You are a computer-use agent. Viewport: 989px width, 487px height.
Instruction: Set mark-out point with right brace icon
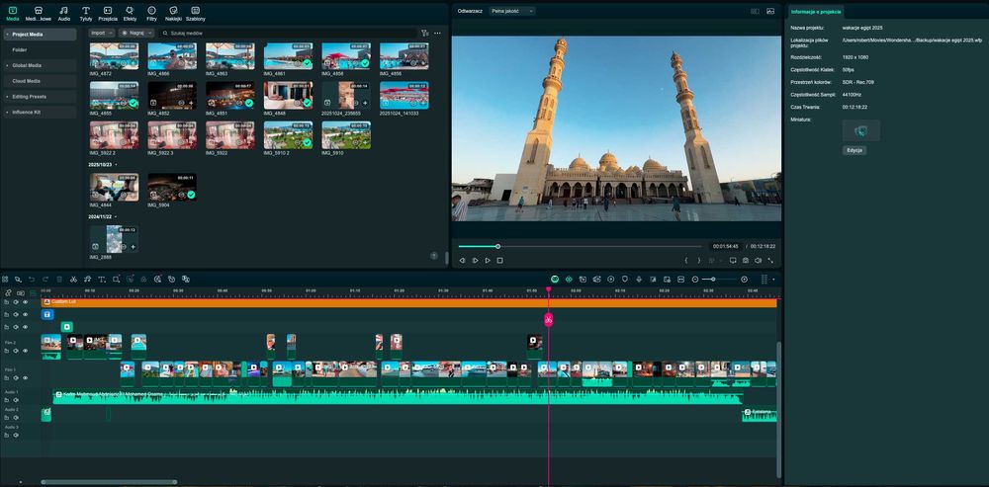(x=698, y=260)
